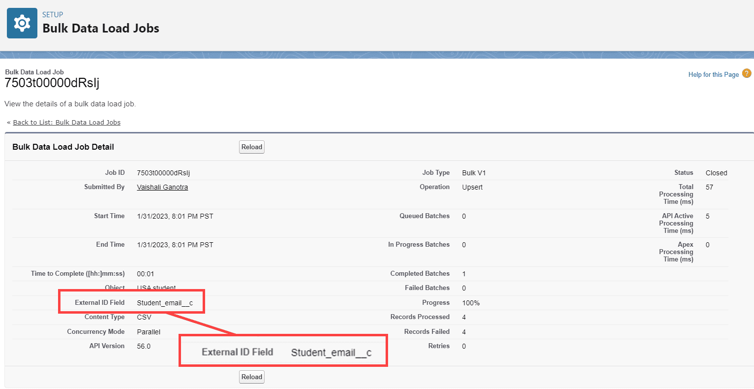Click the SETUP breadcrumb label
754x389 pixels.
coord(52,14)
